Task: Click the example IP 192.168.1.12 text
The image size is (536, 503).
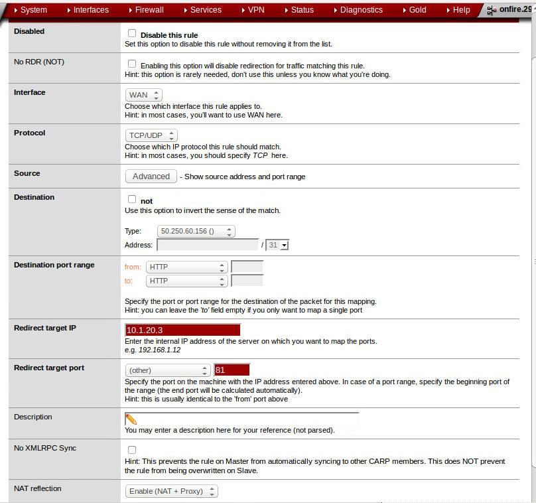Action: coord(160,350)
